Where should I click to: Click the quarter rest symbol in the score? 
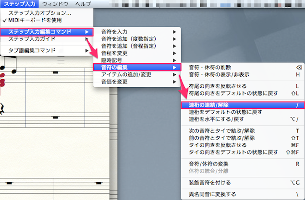pyautogui.click(x=2, y=108)
